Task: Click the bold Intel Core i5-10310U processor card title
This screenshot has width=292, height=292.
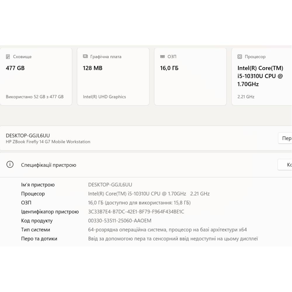Action: [x=260, y=76]
